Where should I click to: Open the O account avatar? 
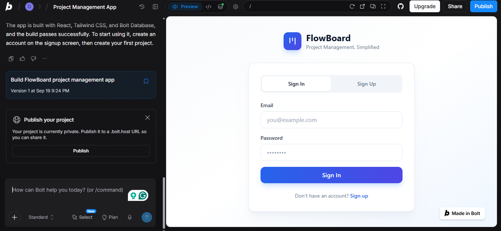pyautogui.click(x=29, y=7)
